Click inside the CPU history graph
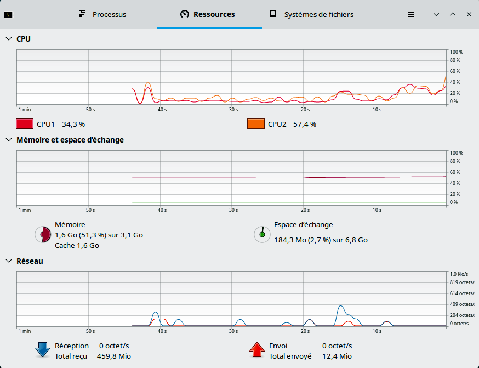 coord(232,77)
